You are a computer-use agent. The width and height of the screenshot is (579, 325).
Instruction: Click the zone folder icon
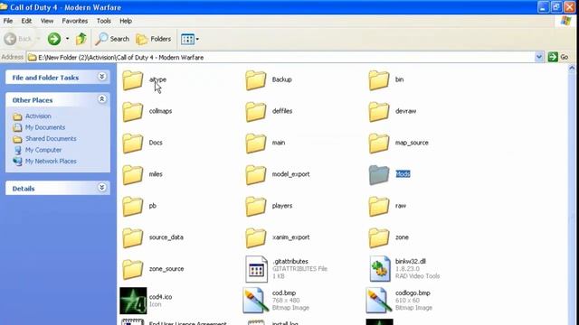coord(379,237)
